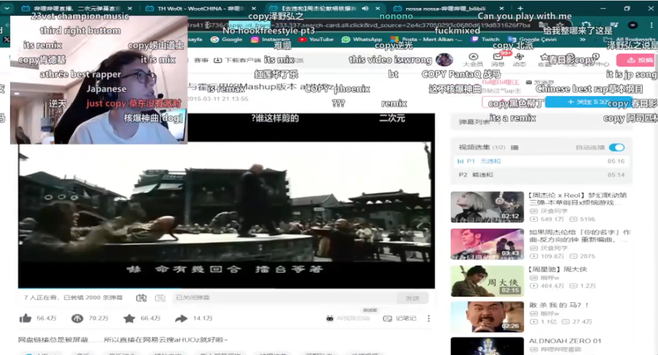The width and height of the screenshot is (658, 355).
Task: Switch to TH Wo0t - WootCHINA browser tab
Action: 200,9
